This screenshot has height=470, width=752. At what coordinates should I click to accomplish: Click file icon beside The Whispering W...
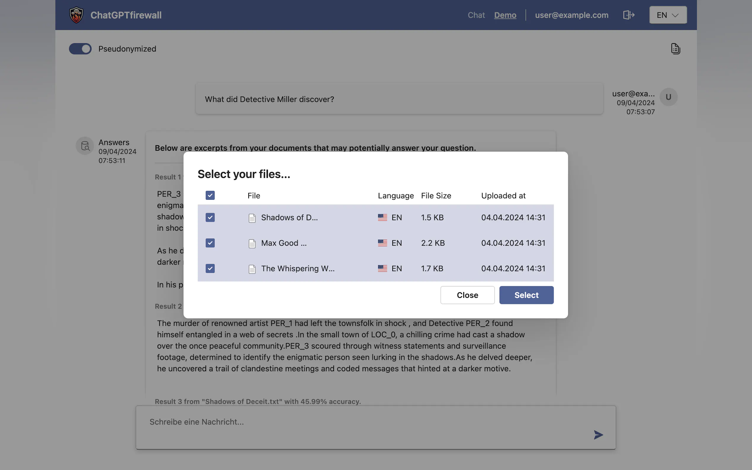(x=252, y=269)
